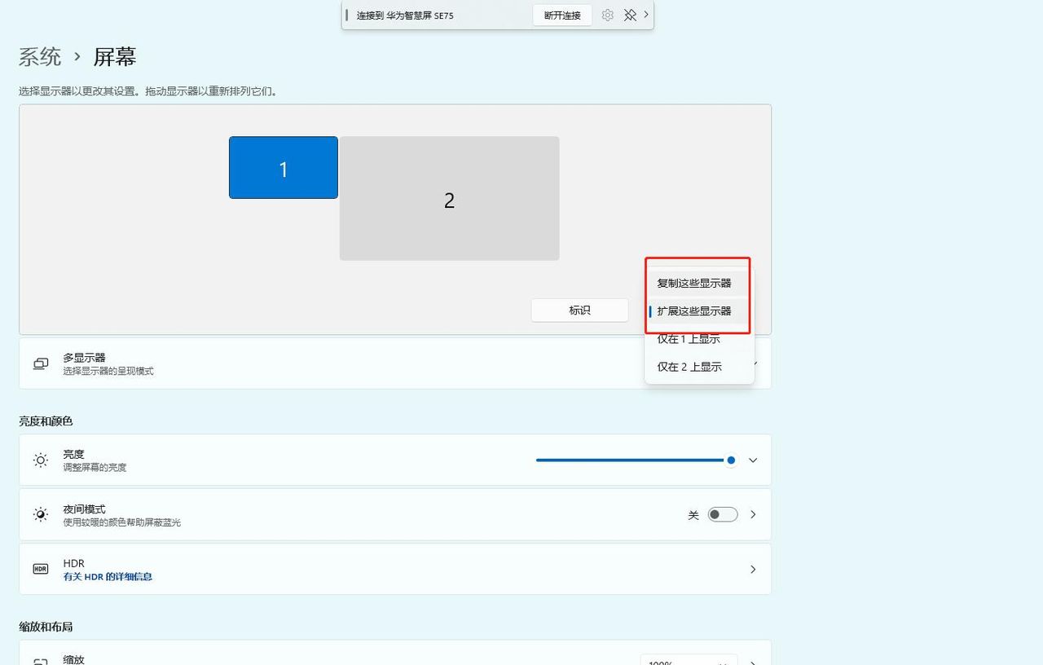Open the 多显示器 settings row
1043x665 pixels.
pyautogui.click(x=395, y=363)
